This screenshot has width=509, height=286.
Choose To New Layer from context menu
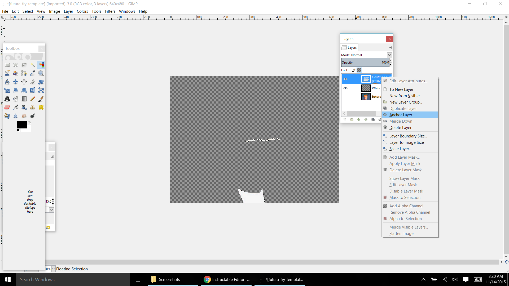click(410, 89)
